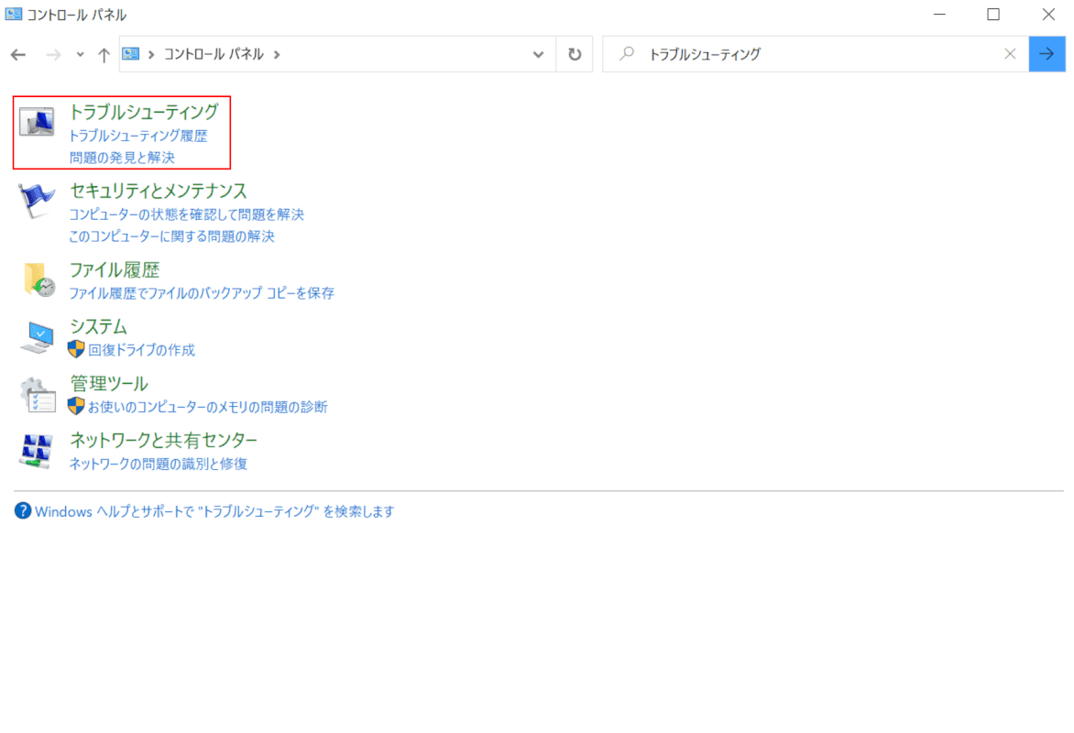This screenshot has width=1074, height=733.
Task: Click the 管理ツール gear checklist icon
Action: click(38, 395)
